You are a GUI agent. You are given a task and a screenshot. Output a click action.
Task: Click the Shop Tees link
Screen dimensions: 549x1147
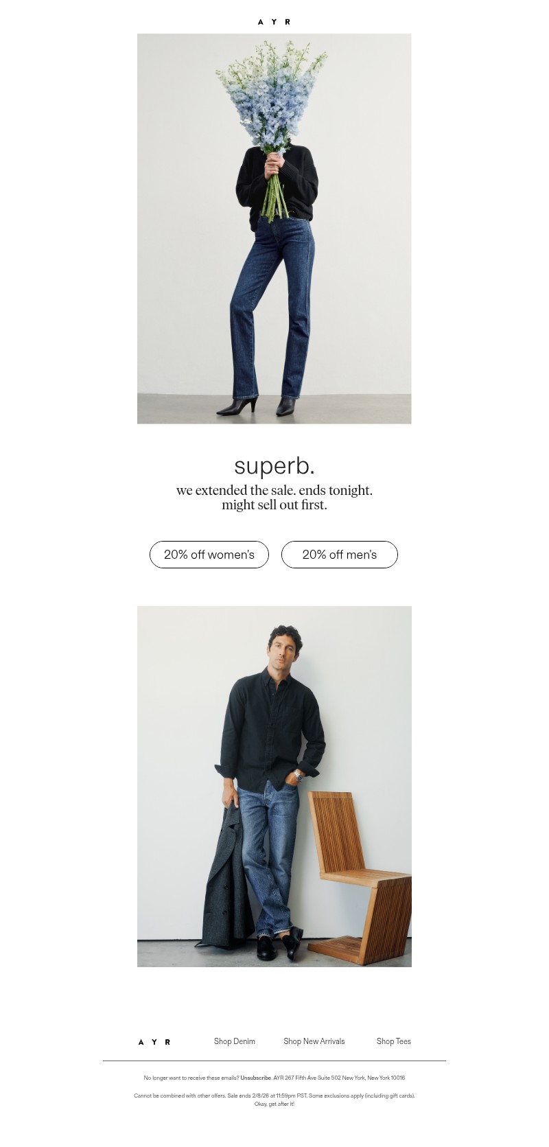(x=393, y=1041)
